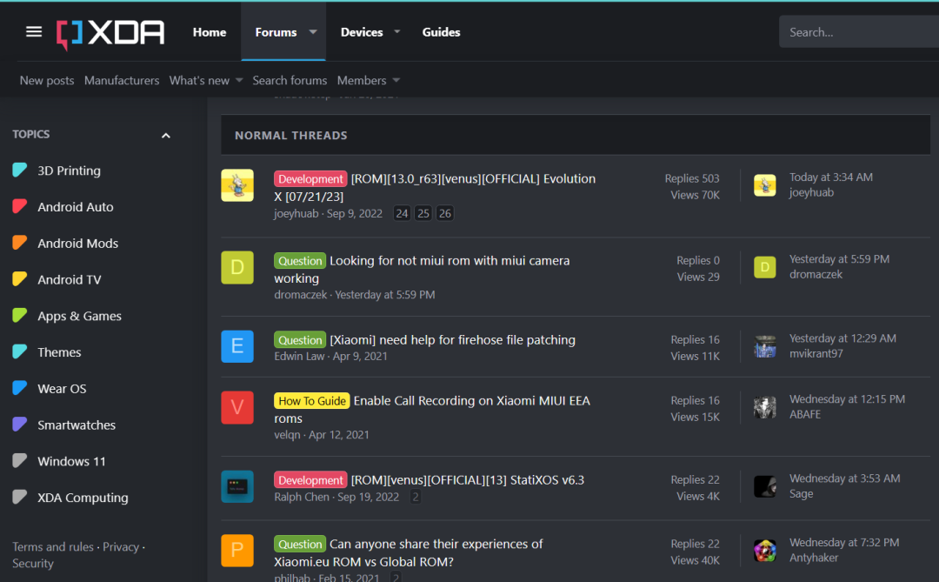Open the firehose file patching thread
The height and width of the screenshot is (582, 939).
[453, 340]
